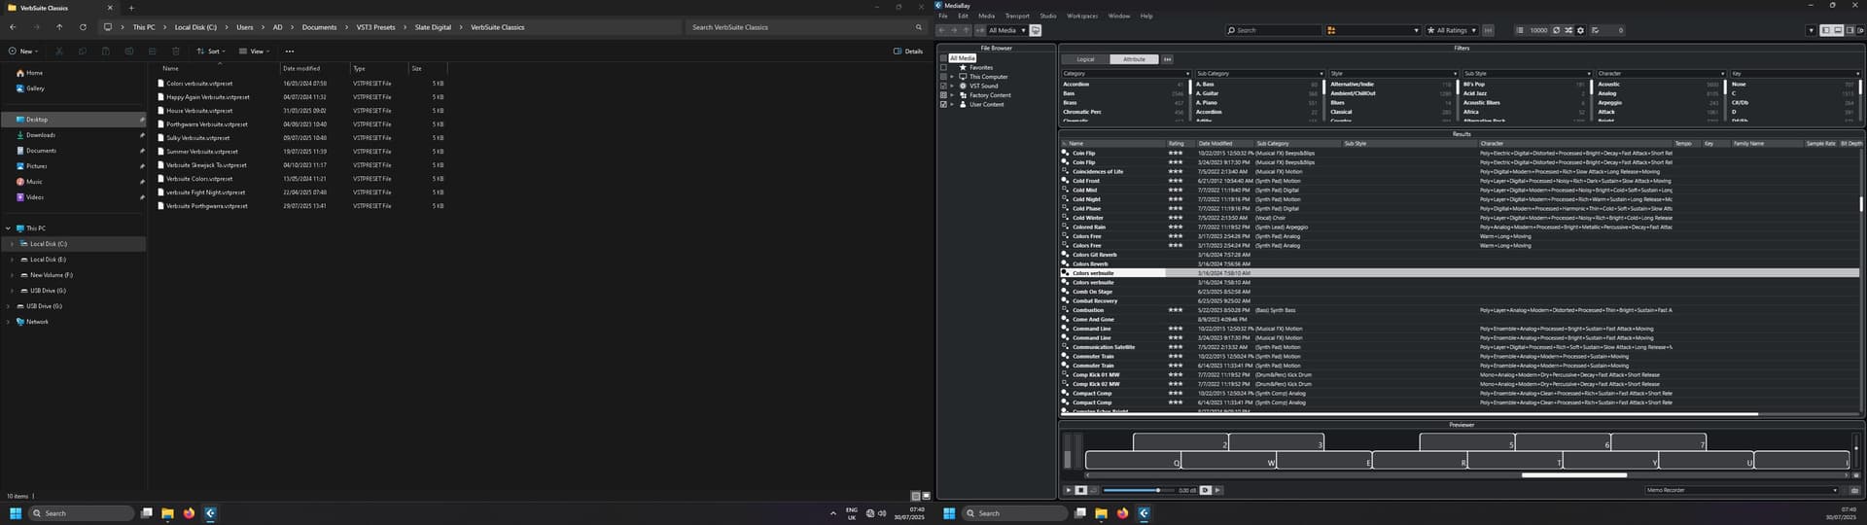Click the shuffle results icon in MediaBay
Screen dimensions: 1867x525
(x=1568, y=30)
